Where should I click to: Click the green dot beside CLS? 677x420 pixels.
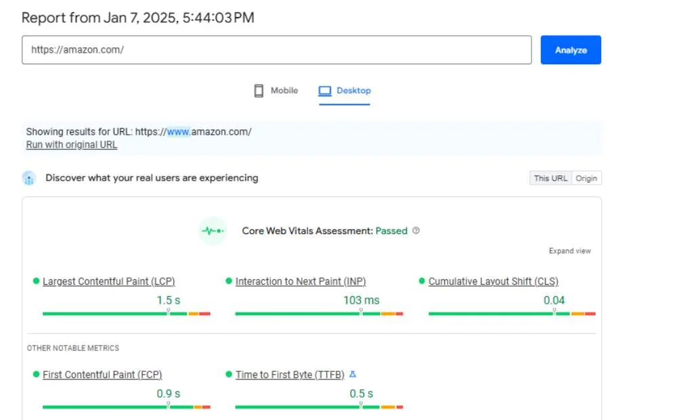422,281
